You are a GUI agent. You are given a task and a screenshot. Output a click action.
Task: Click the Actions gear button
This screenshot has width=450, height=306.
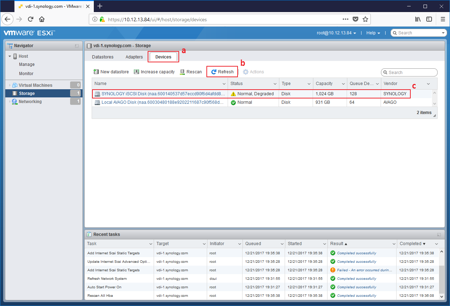click(254, 72)
